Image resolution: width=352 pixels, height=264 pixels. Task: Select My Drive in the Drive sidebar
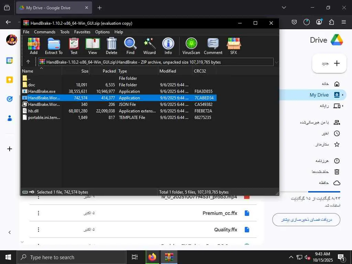(x=312, y=95)
